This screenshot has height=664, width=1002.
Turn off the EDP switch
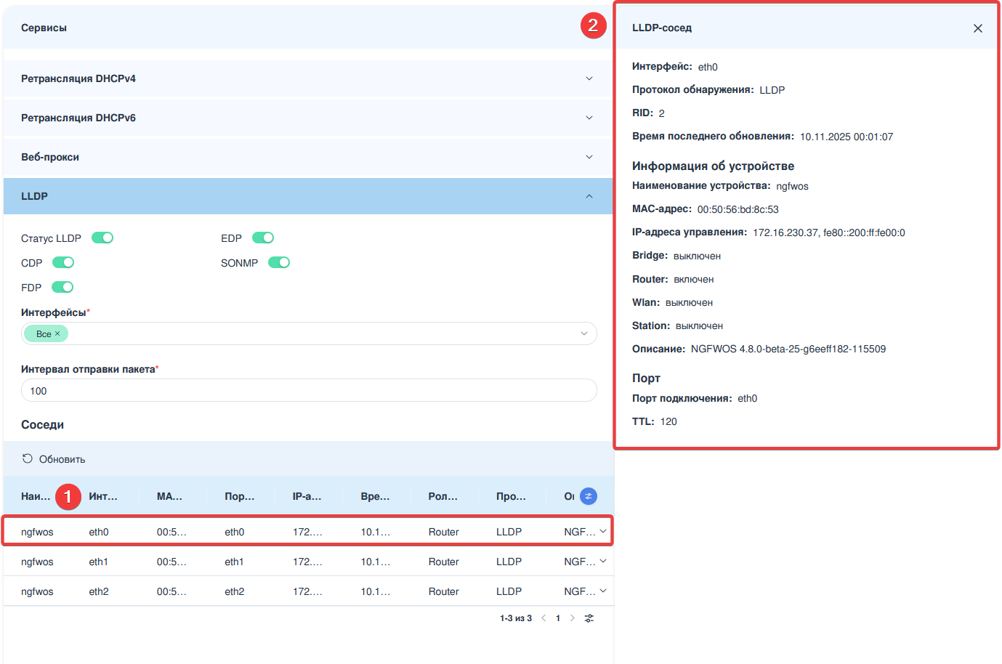263,238
